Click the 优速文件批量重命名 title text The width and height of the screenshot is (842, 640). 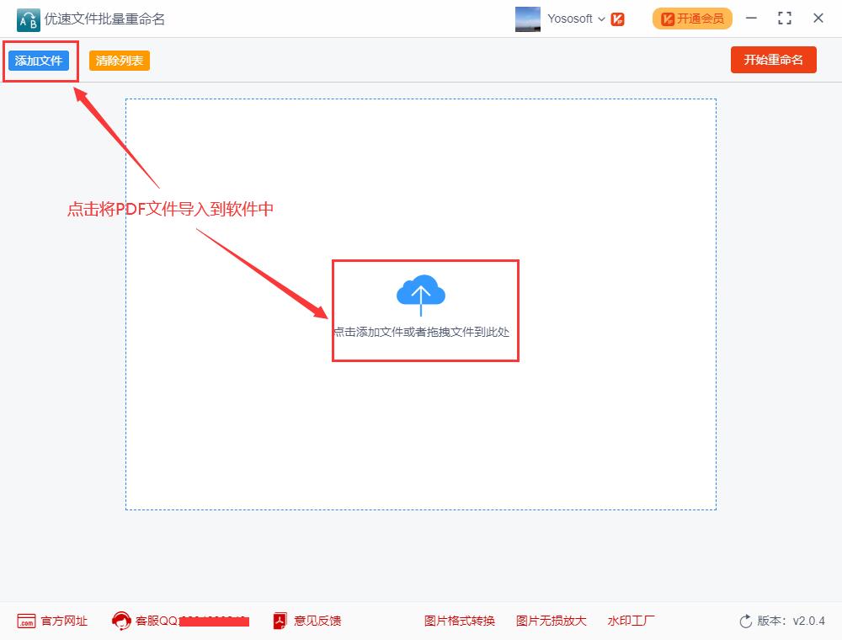(104, 19)
